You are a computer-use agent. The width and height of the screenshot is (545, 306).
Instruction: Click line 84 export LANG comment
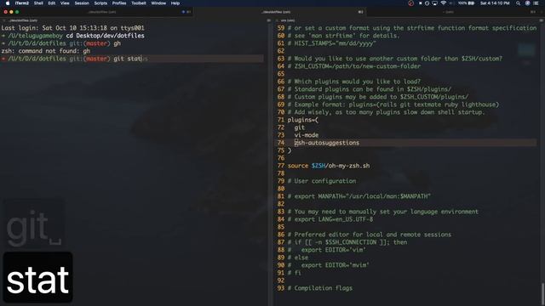click(330, 219)
